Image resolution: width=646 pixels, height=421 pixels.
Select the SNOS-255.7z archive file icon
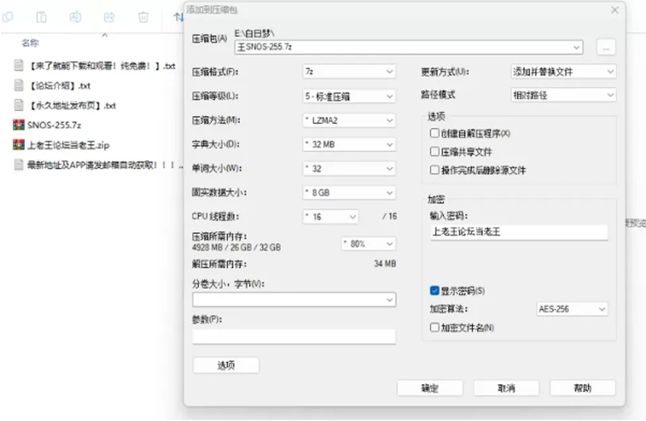pyautogui.click(x=19, y=125)
